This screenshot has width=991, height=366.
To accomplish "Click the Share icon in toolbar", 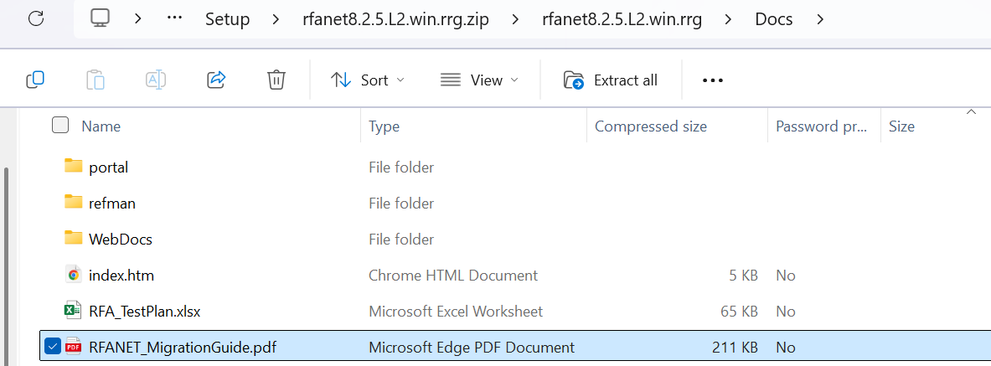I will pos(216,80).
